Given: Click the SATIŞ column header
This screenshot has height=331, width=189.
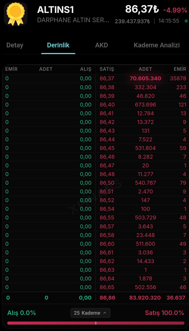Looking at the screenshot, I should click(107, 69).
